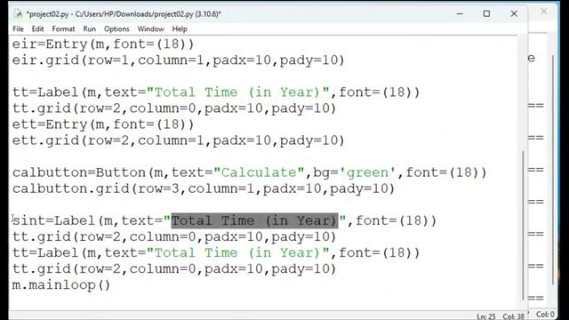Click the title text '*project02.py'

pos(47,14)
